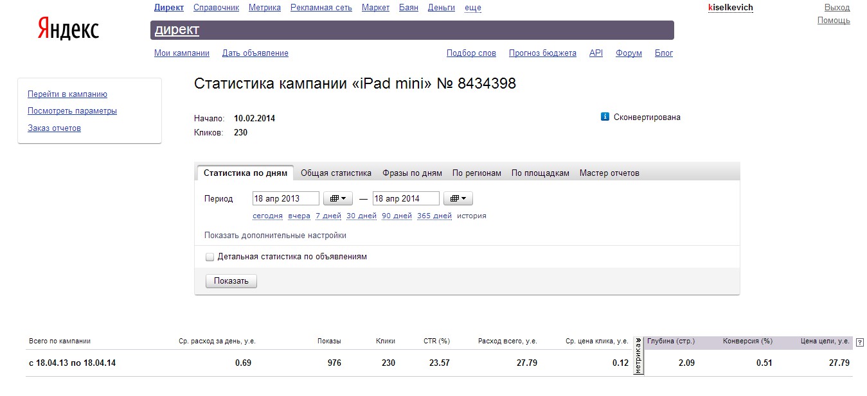This screenshot has width=867, height=396.
Task: Go to Мои кампании
Action: point(182,53)
